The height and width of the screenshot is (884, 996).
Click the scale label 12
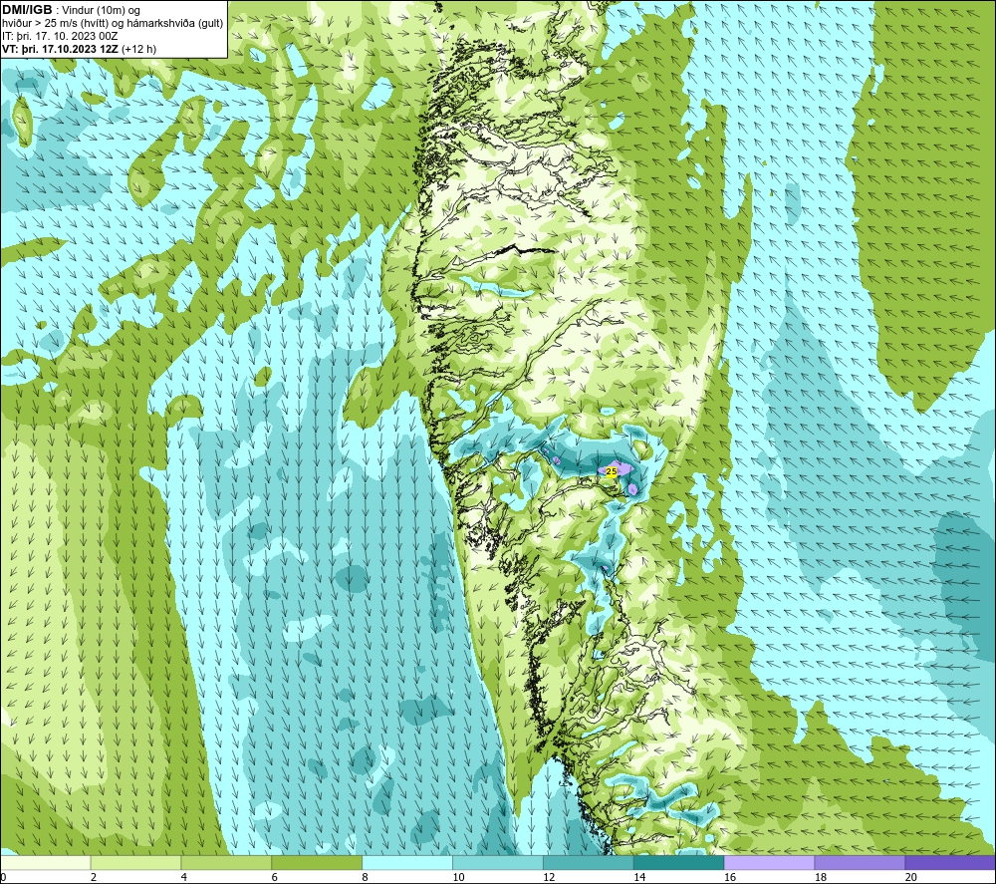point(549,877)
